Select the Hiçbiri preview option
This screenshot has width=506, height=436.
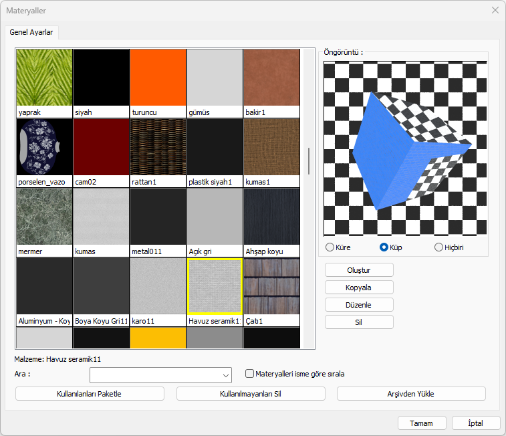tap(439, 247)
